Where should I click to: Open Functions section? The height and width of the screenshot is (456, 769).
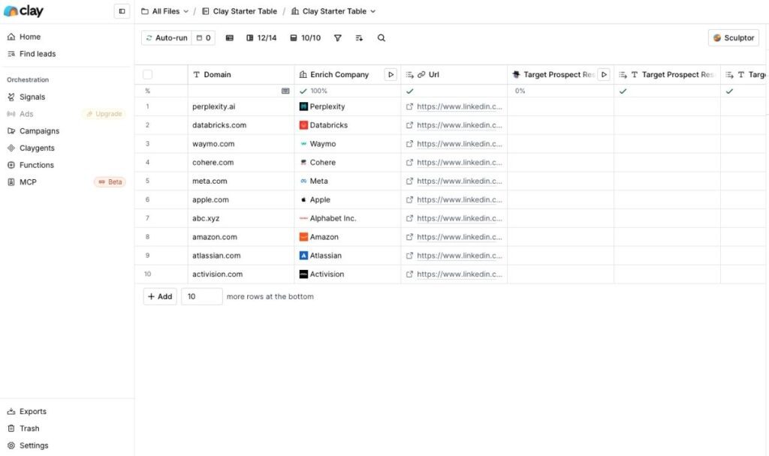pos(36,165)
